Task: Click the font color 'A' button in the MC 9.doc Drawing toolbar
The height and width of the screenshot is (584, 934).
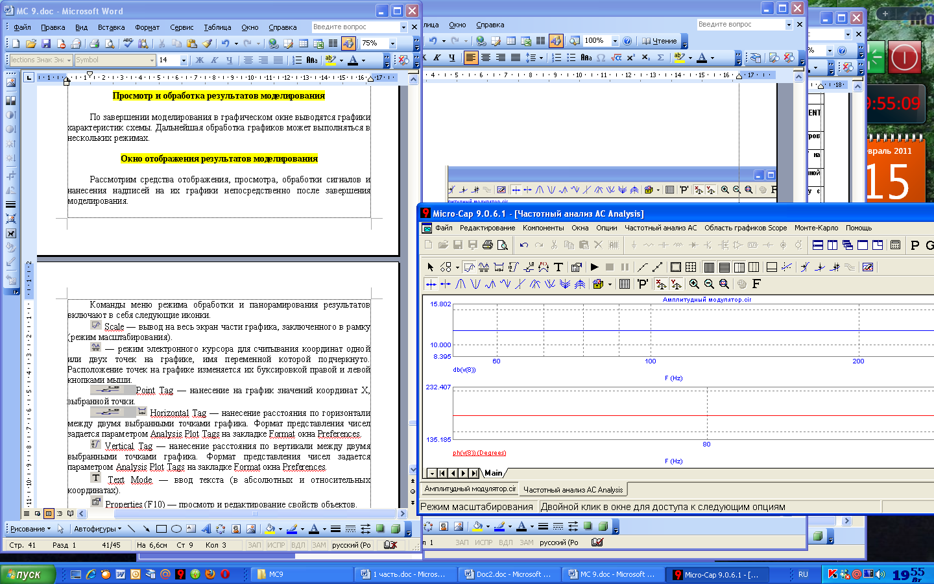Action: [x=313, y=529]
